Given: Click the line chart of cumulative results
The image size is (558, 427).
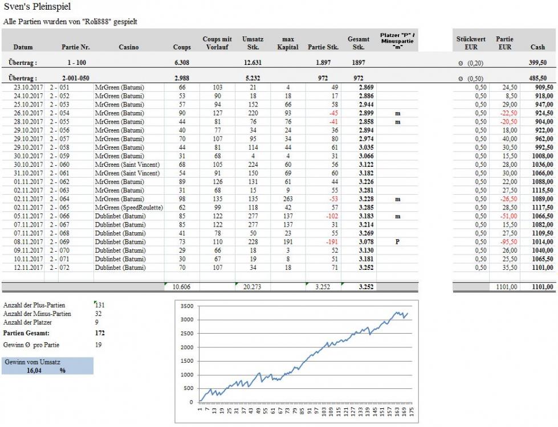Looking at the screenshot, I should [304, 360].
